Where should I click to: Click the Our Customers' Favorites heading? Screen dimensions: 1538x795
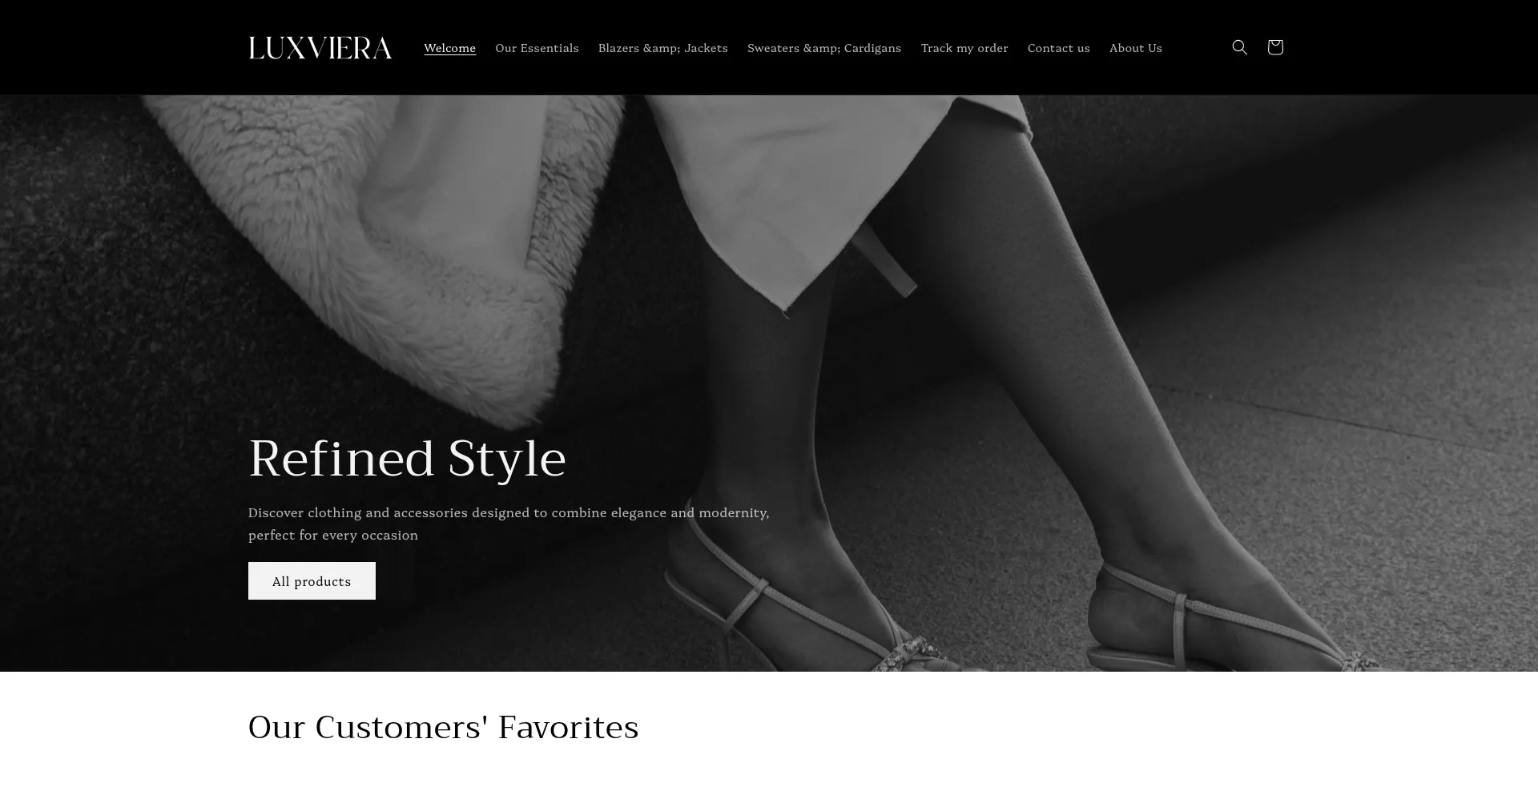443,727
